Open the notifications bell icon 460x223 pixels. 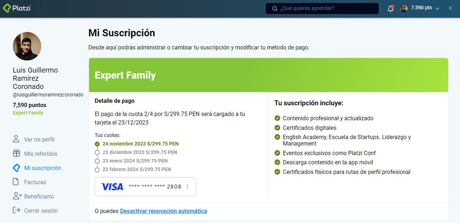(391, 8)
